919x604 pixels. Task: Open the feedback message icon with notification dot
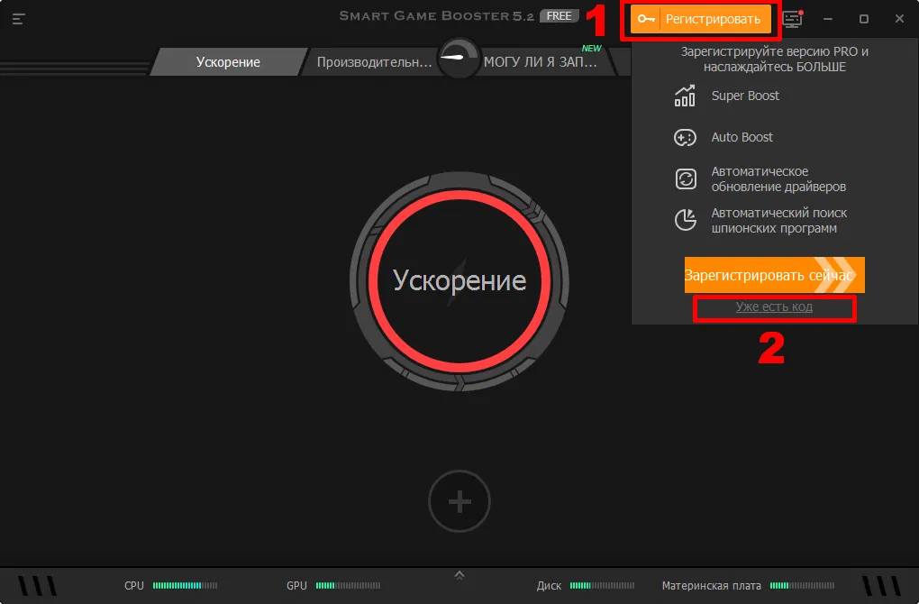point(791,18)
